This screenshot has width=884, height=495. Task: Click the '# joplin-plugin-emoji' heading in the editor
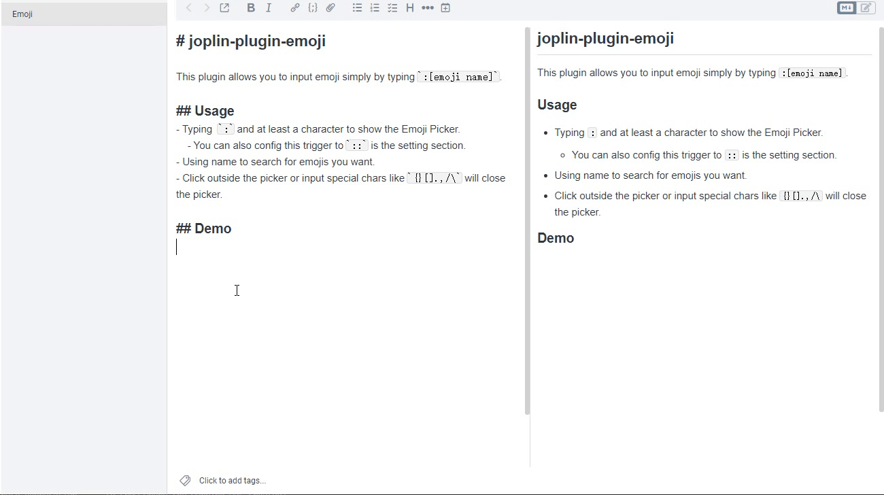tap(251, 41)
